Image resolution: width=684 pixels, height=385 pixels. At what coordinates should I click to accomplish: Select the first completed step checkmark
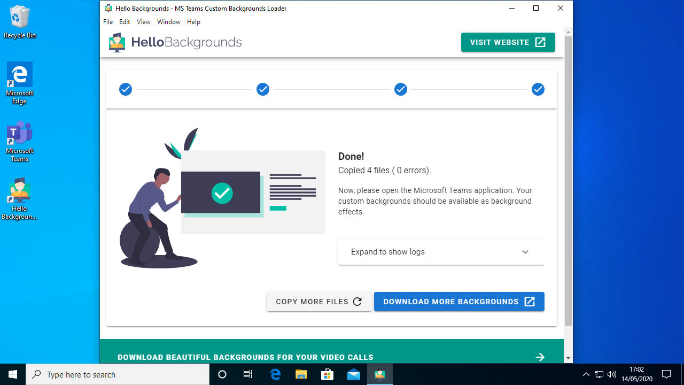126,89
